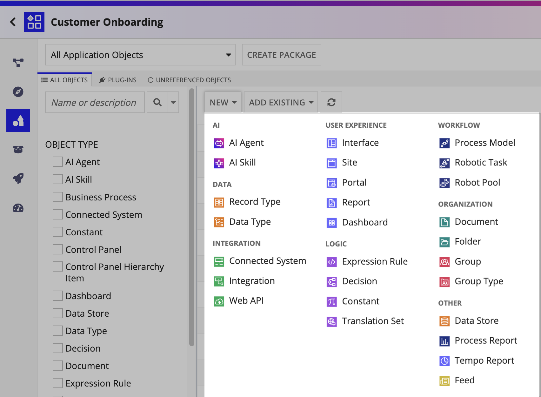541x397 pixels.
Task: Click the Translation Set icon
Action: pyautogui.click(x=332, y=321)
